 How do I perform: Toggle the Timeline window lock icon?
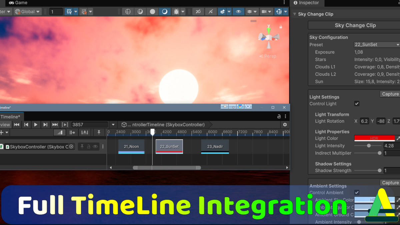point(279,117)
